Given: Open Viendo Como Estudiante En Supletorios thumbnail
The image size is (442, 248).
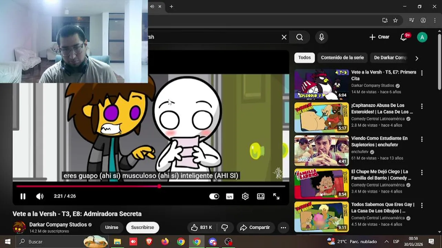Looking at the screenshot, I should pos(322,151).
